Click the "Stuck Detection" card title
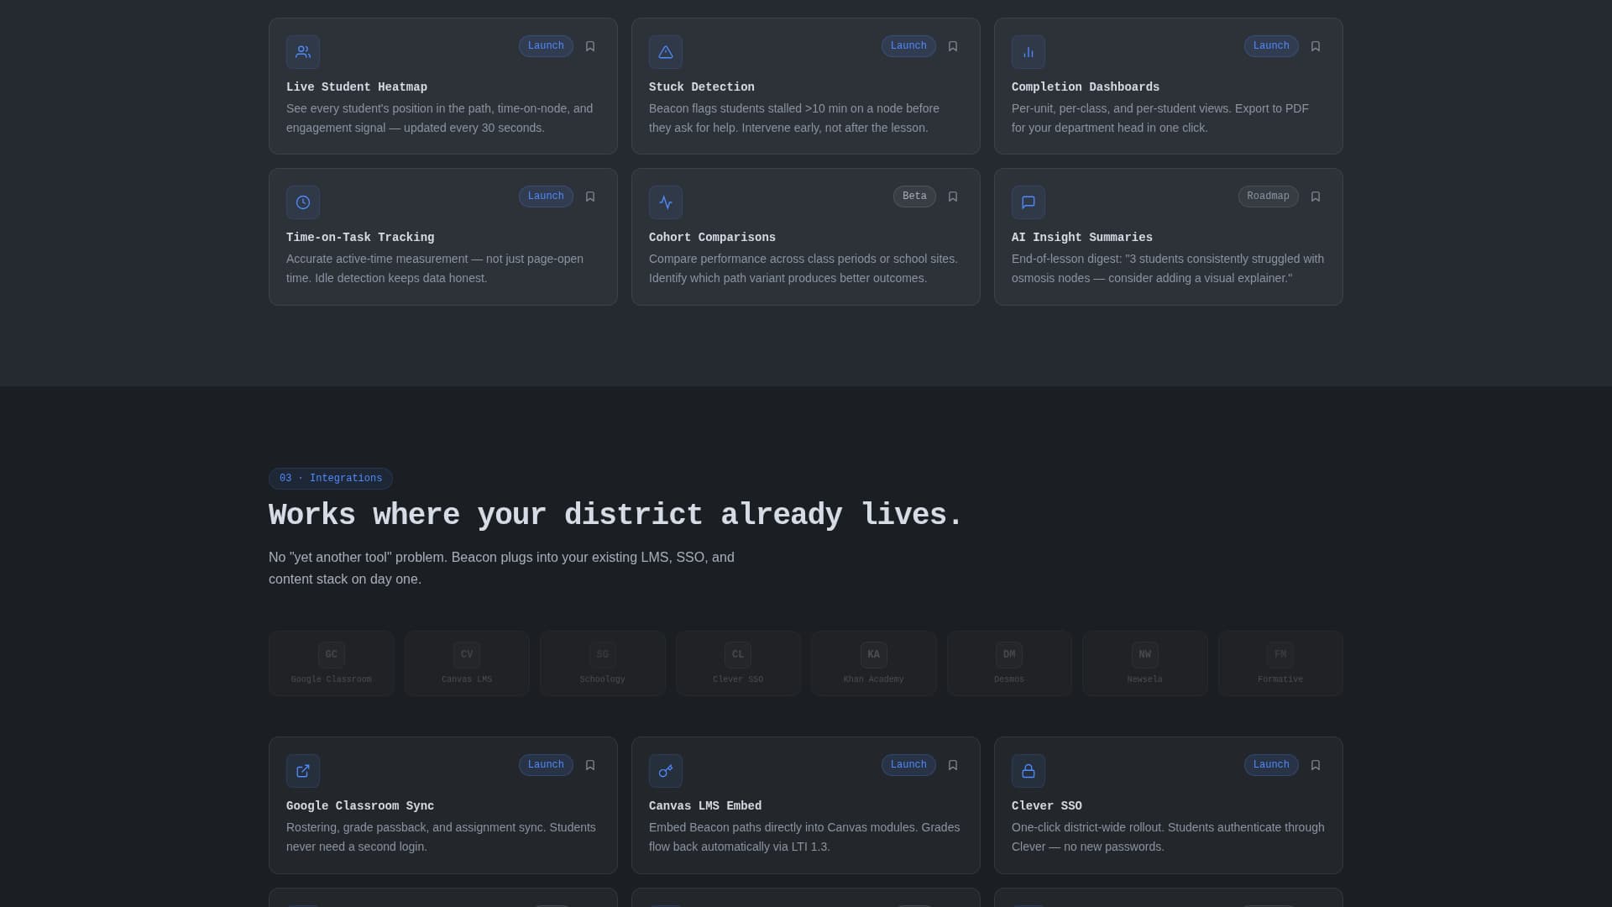Viewport: 1612px width, 907px height. [x=702, y=87]
